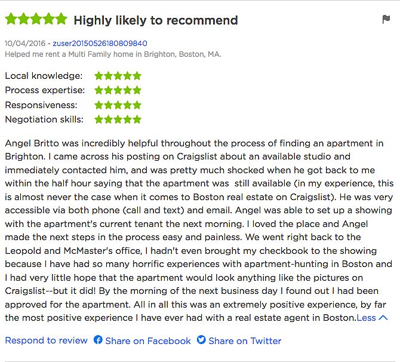Flag this review with the flag icon
The width and height of the screenshot is (400, 362).
click(386, 19)
